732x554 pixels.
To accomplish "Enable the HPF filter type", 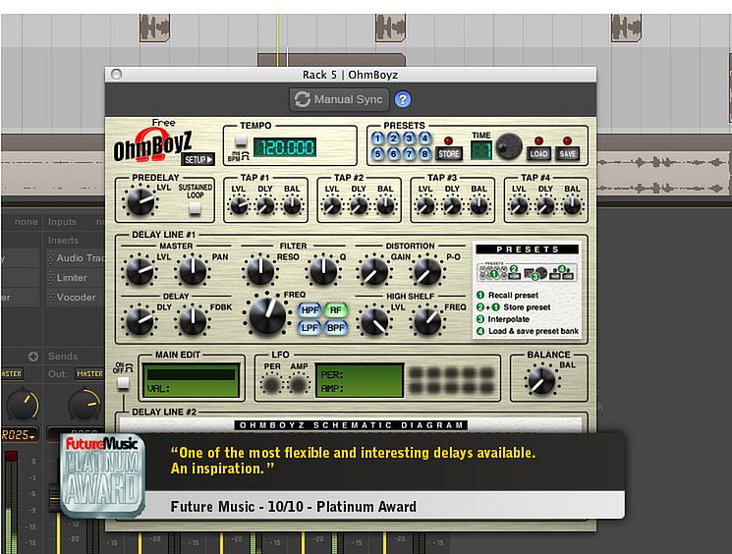I will point(310,310).
